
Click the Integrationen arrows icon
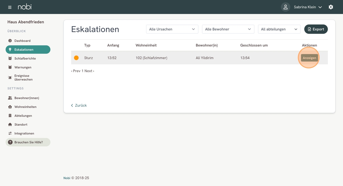pos(10,133)
